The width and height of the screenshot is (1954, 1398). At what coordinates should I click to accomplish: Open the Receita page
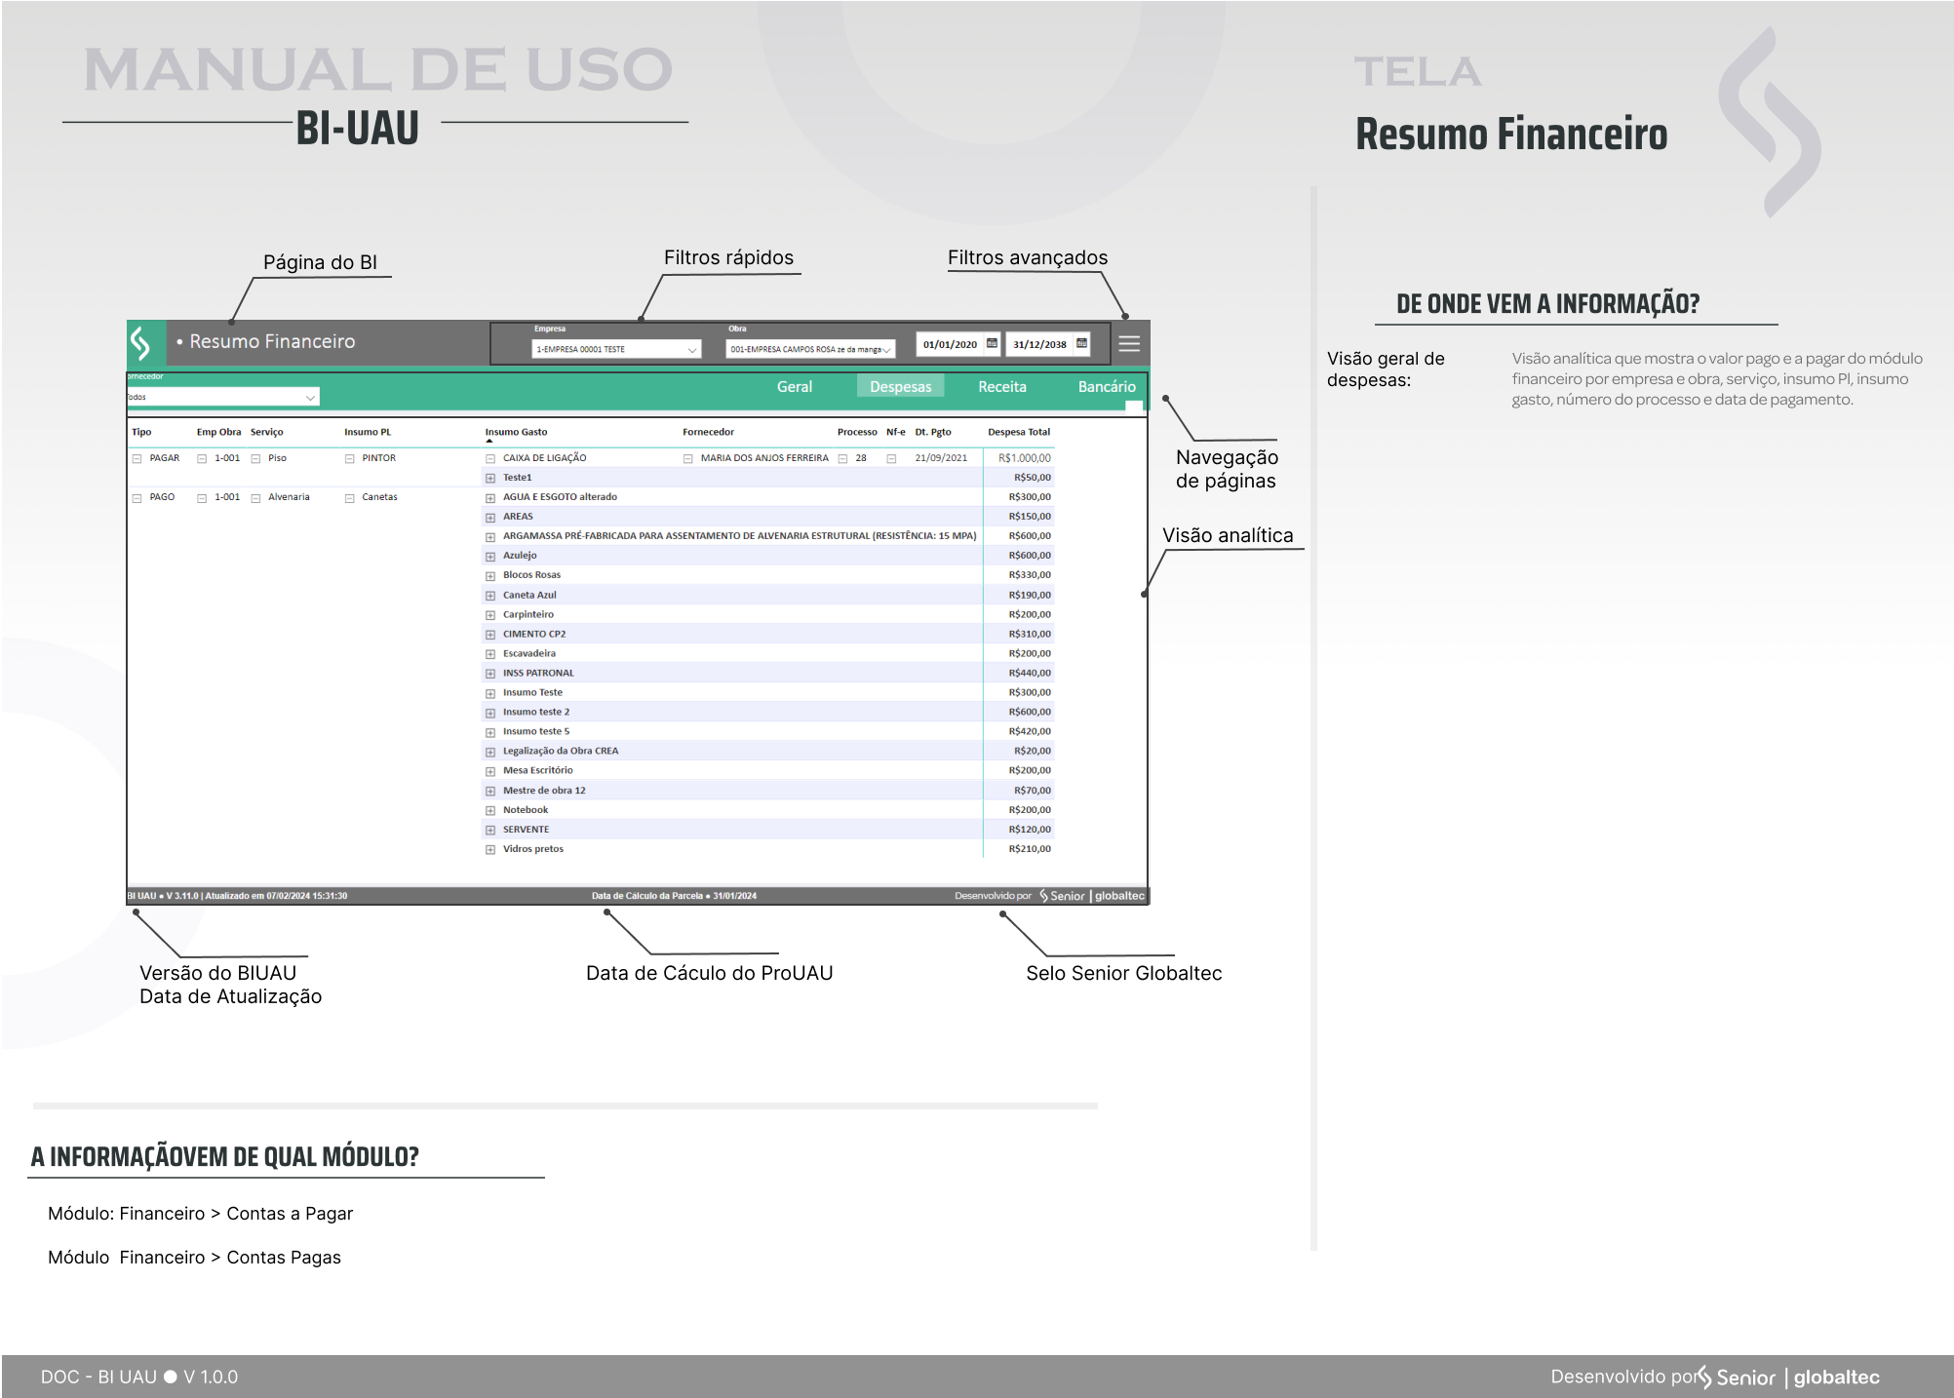tap(1001, 387)
